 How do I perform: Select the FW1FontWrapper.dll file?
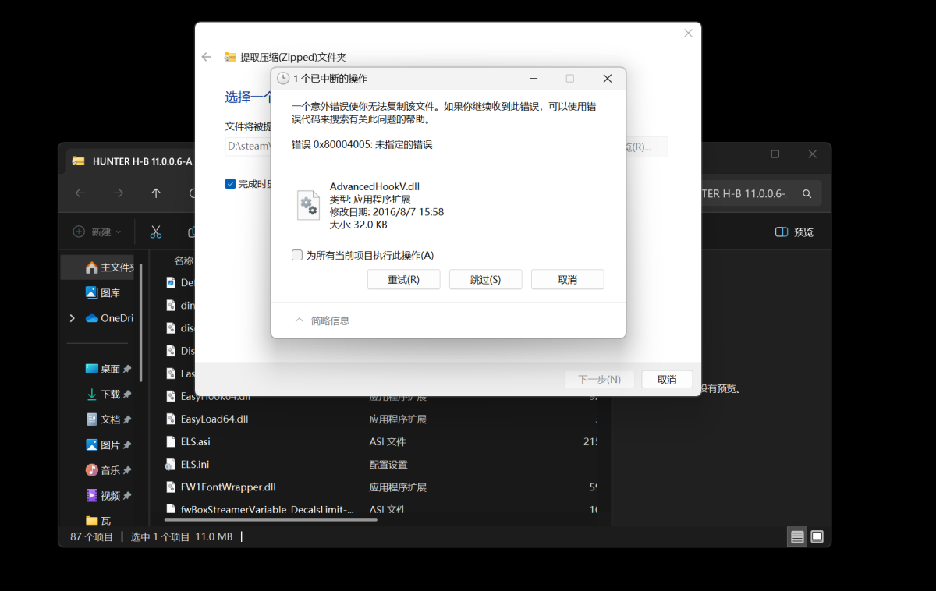pyautogui.click(x=228, y=487)
